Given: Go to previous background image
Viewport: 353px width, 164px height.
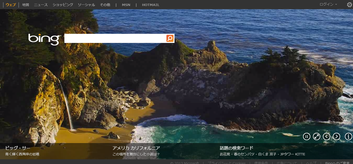Looking at the screenshot, I should 327,136.
